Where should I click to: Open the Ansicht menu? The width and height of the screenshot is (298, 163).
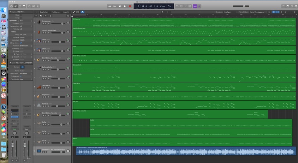click(x=67, y=12)
